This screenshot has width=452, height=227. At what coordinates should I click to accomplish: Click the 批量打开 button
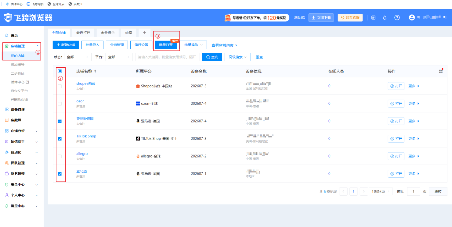tap(166, 45)
